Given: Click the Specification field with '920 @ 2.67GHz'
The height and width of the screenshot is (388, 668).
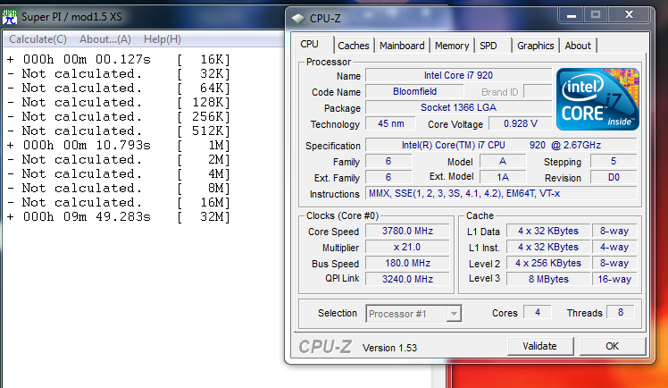Looking at the screenshot, I should (501, 145).
